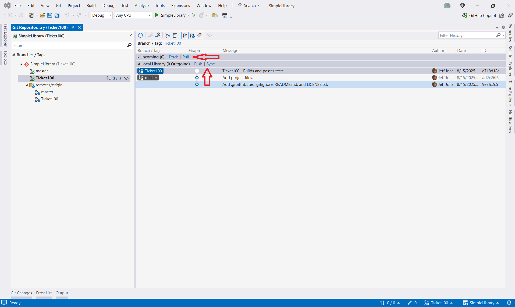This screenshot has height=307, width=515.
Task: Toggle eye icon on Ticket100 branch
Action: 126,78
